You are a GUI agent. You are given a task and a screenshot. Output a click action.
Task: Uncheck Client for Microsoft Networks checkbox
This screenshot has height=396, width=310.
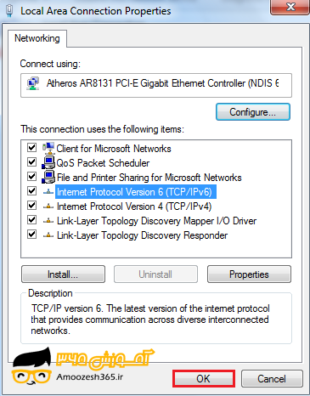31,148
